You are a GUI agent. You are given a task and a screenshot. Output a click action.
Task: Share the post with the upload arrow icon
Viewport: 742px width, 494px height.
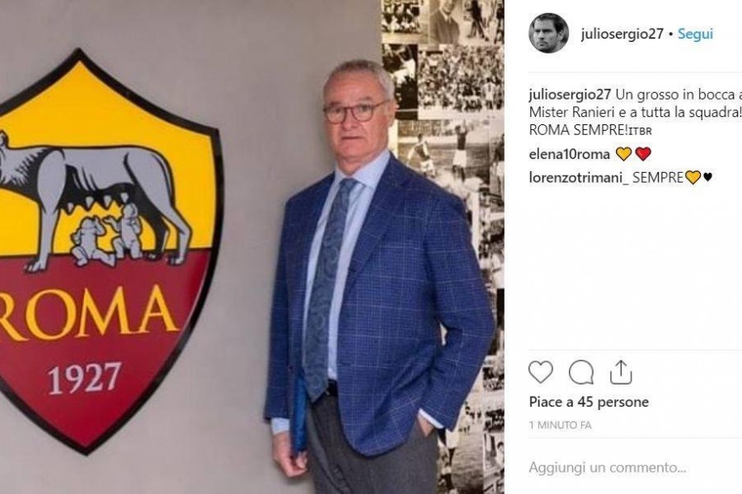point(621,372)
